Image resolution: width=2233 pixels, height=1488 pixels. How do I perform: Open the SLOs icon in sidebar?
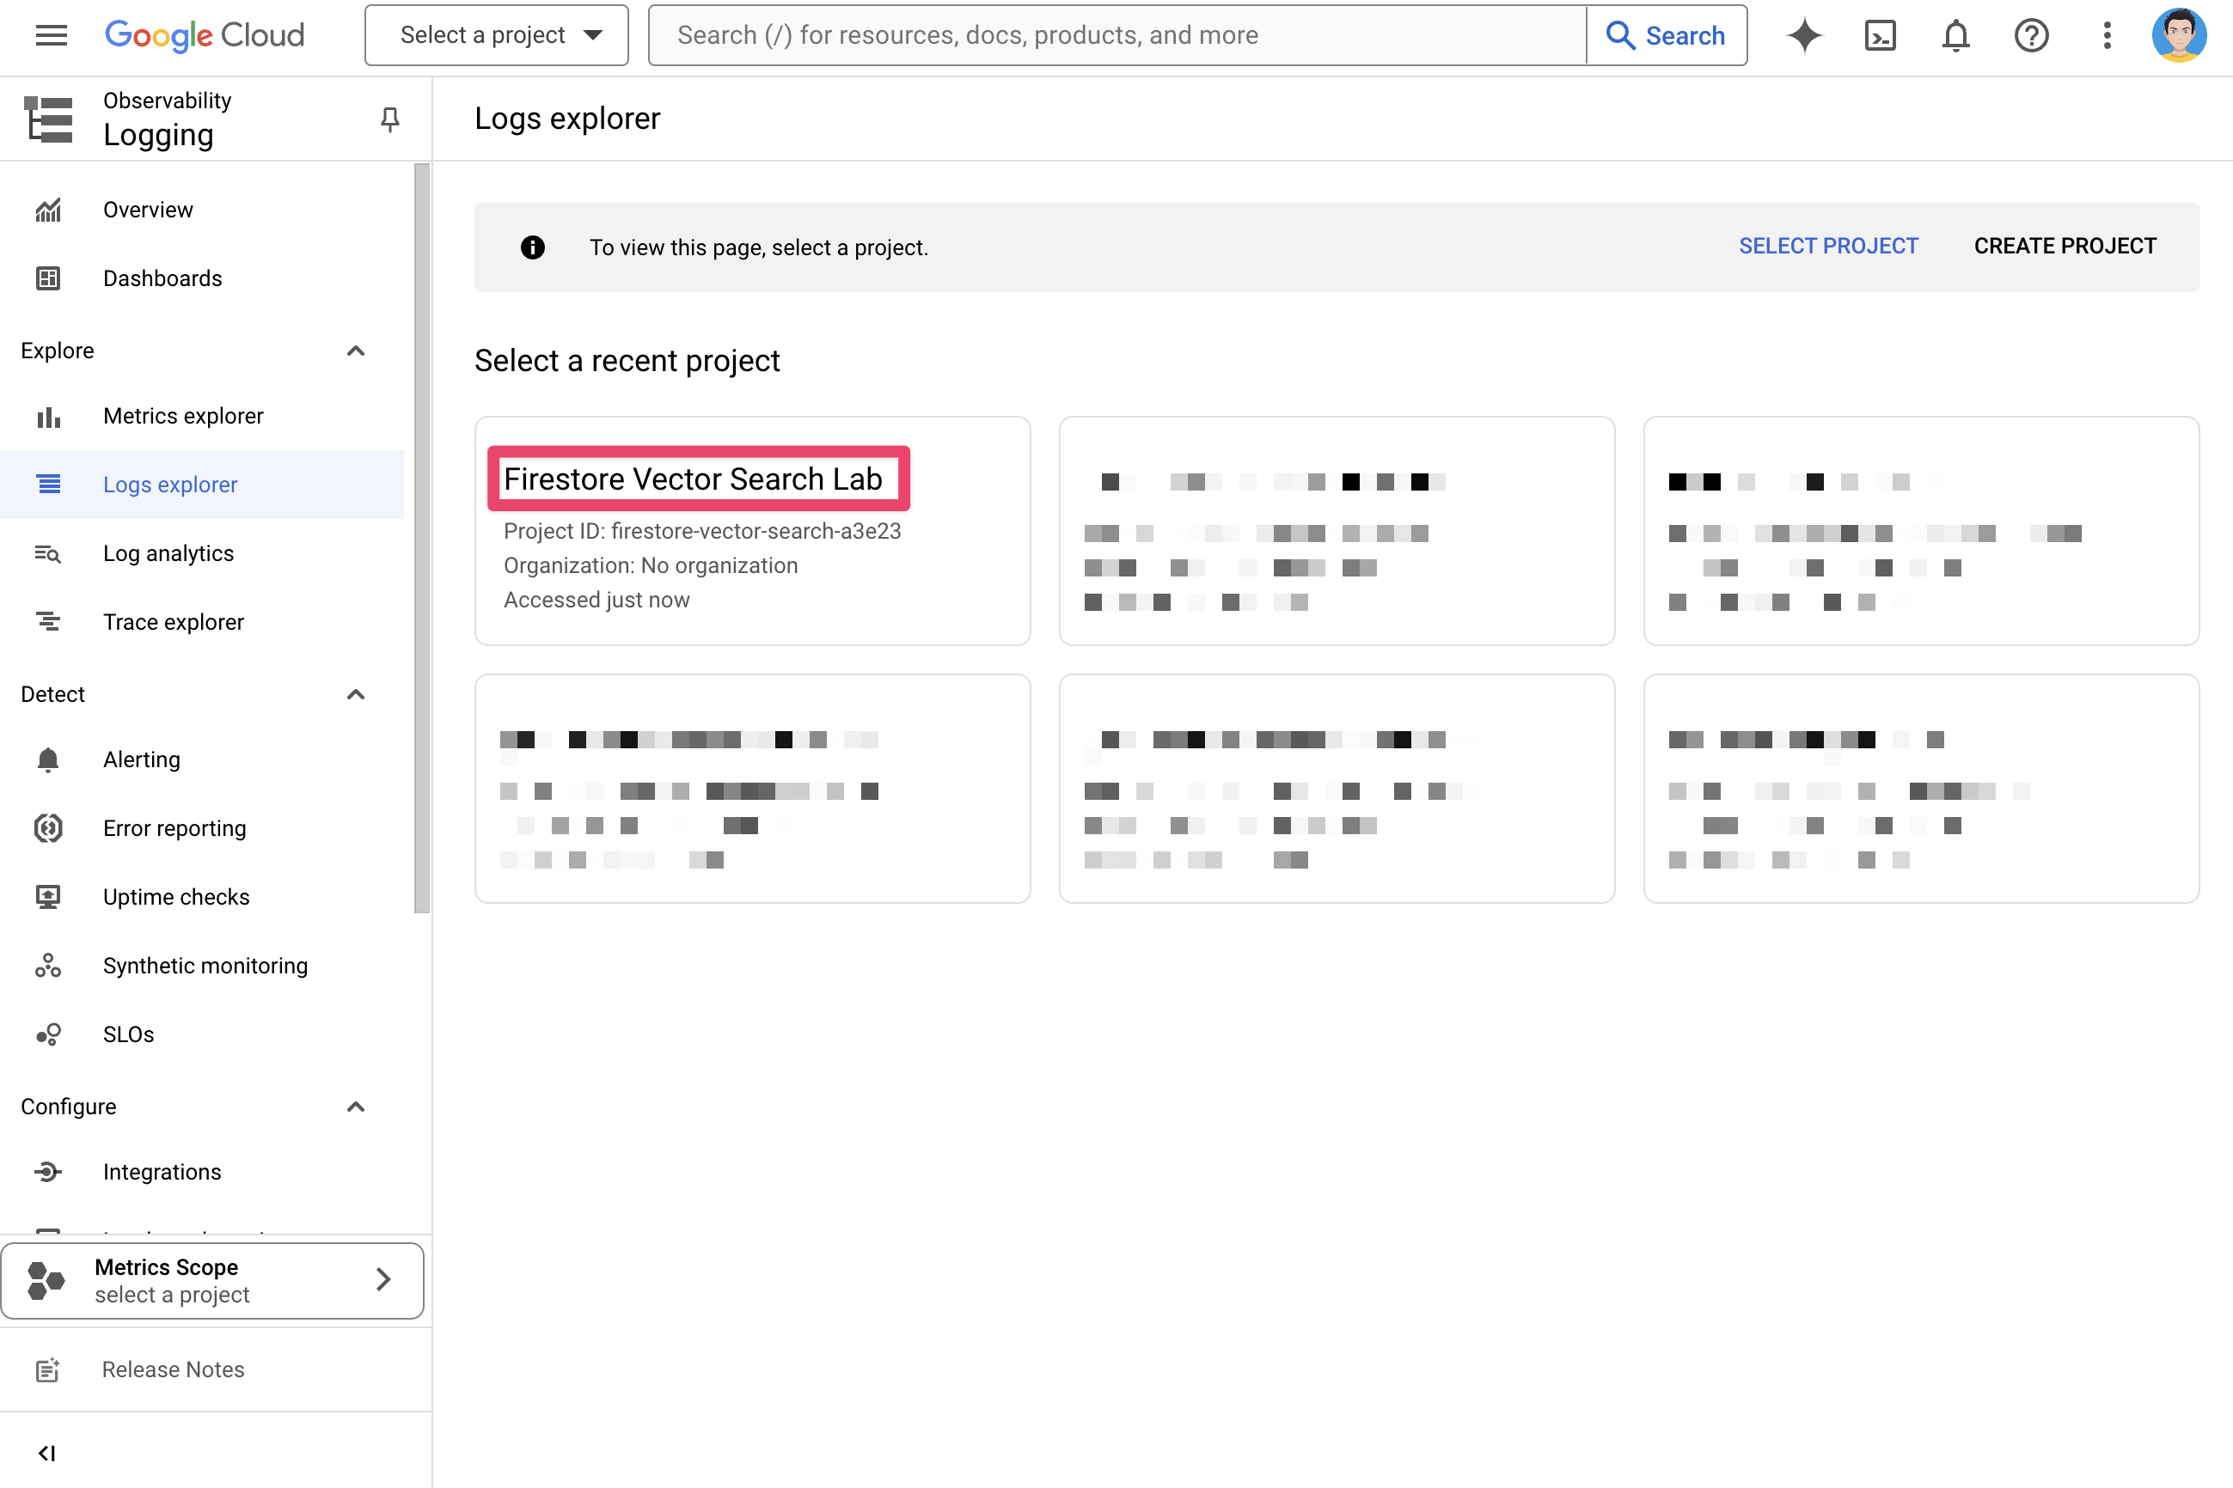pos(46,1033)
